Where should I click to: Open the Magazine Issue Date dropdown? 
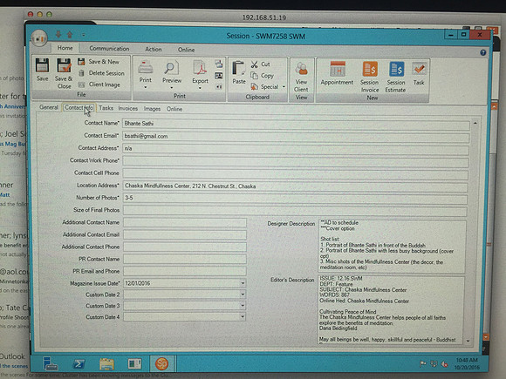click(243, 284)
